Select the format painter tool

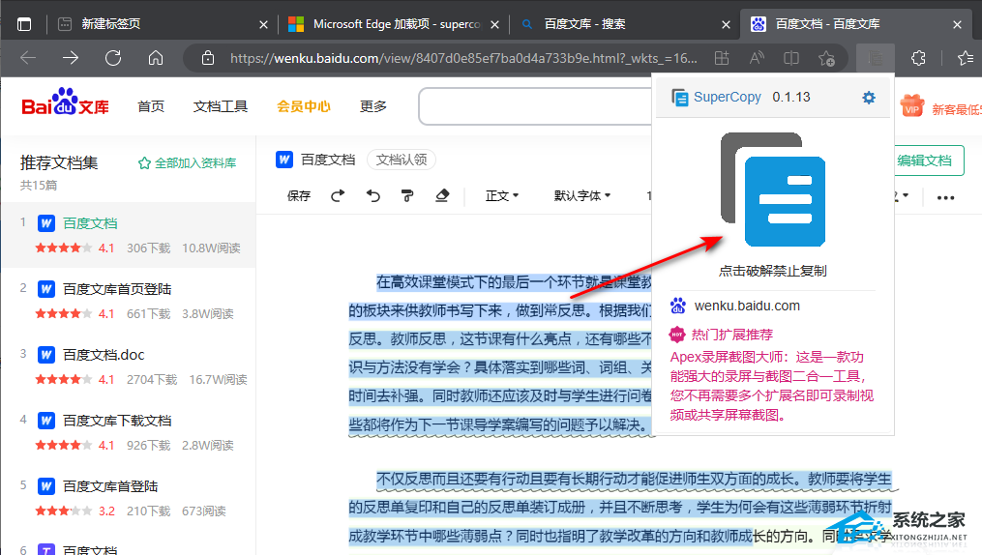(407, 196)
